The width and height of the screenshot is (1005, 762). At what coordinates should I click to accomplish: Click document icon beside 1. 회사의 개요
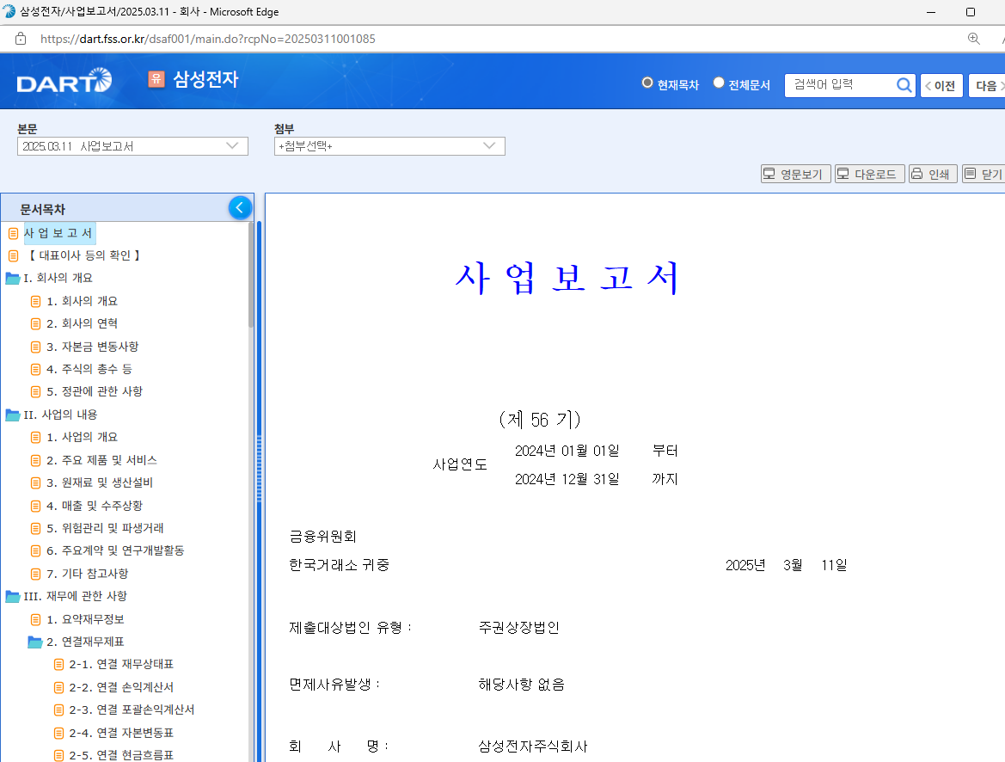[36, 302]
